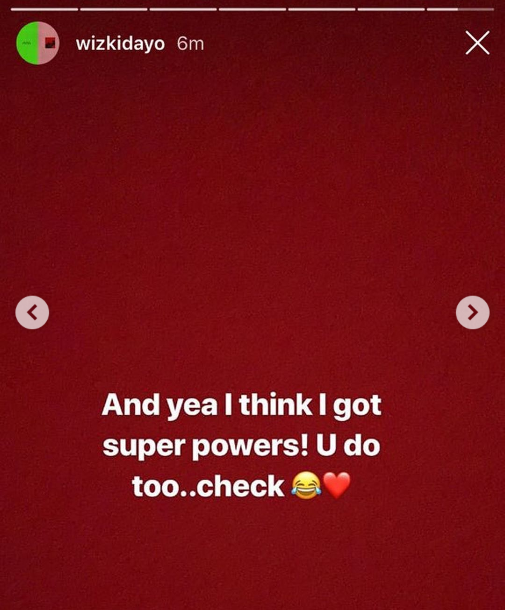Open wizkidayo's circular profile picture
This screenshot has width=505, height=610.
click(x=37, y=43)
